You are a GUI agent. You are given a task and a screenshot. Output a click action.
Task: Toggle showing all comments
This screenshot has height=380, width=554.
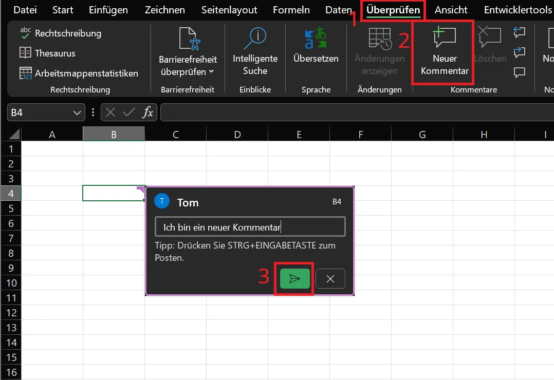click(x=519, y=72)
